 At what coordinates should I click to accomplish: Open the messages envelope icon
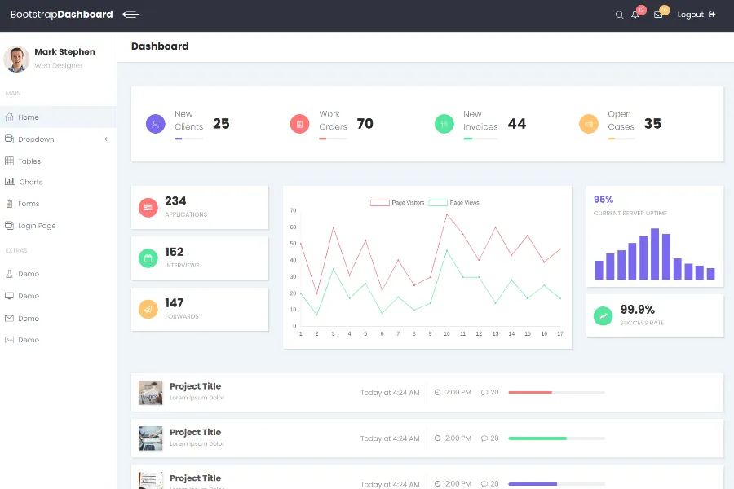pos(658,15)
